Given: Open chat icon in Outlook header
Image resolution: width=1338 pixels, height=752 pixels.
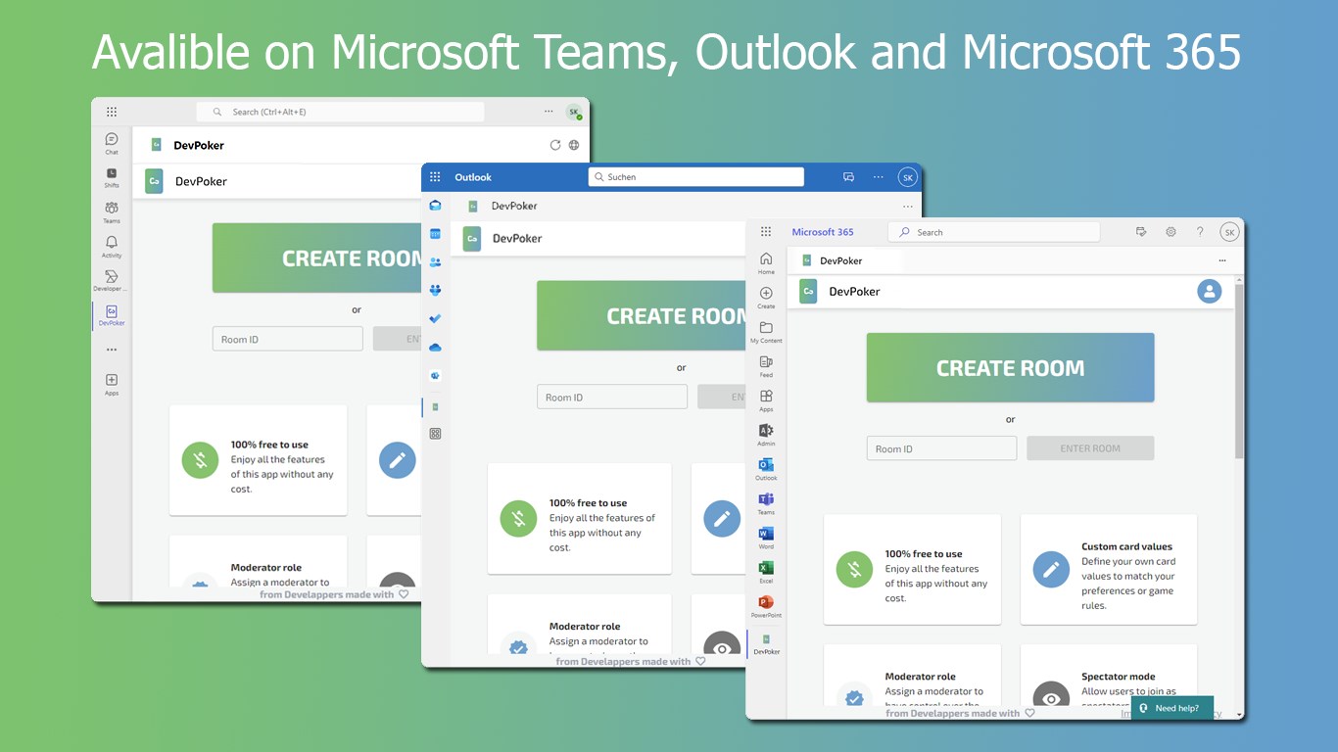Looking at the screenshot, I should coord(848,177).
